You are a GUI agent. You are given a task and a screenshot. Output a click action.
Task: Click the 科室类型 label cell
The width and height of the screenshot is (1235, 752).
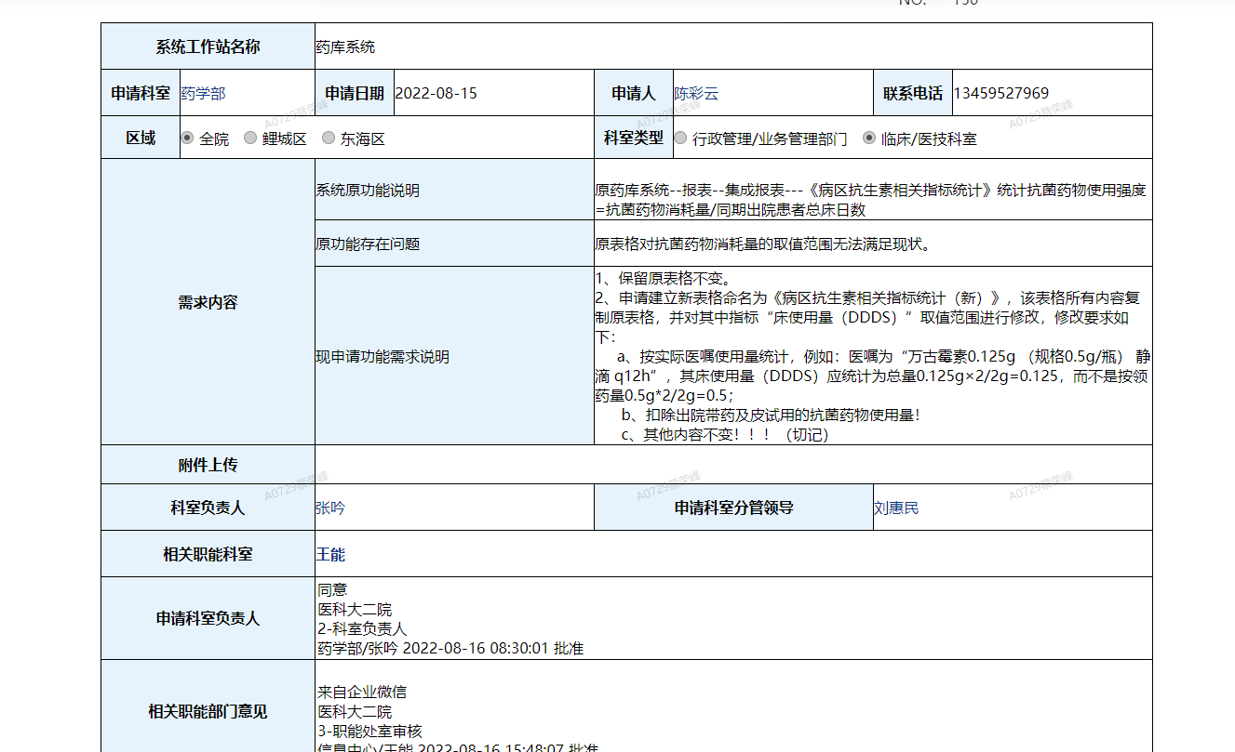point(634,138)
